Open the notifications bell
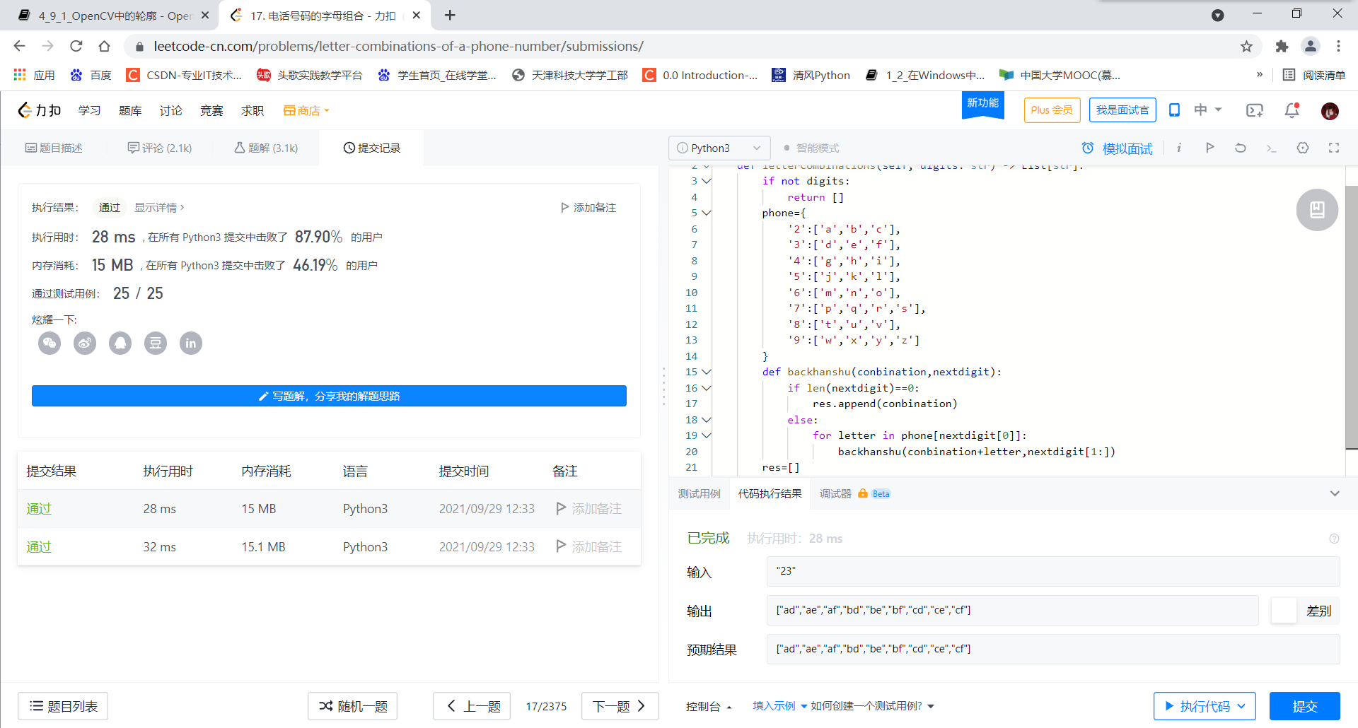Viewport: 1358px width, 728px height. (1292, 110)
